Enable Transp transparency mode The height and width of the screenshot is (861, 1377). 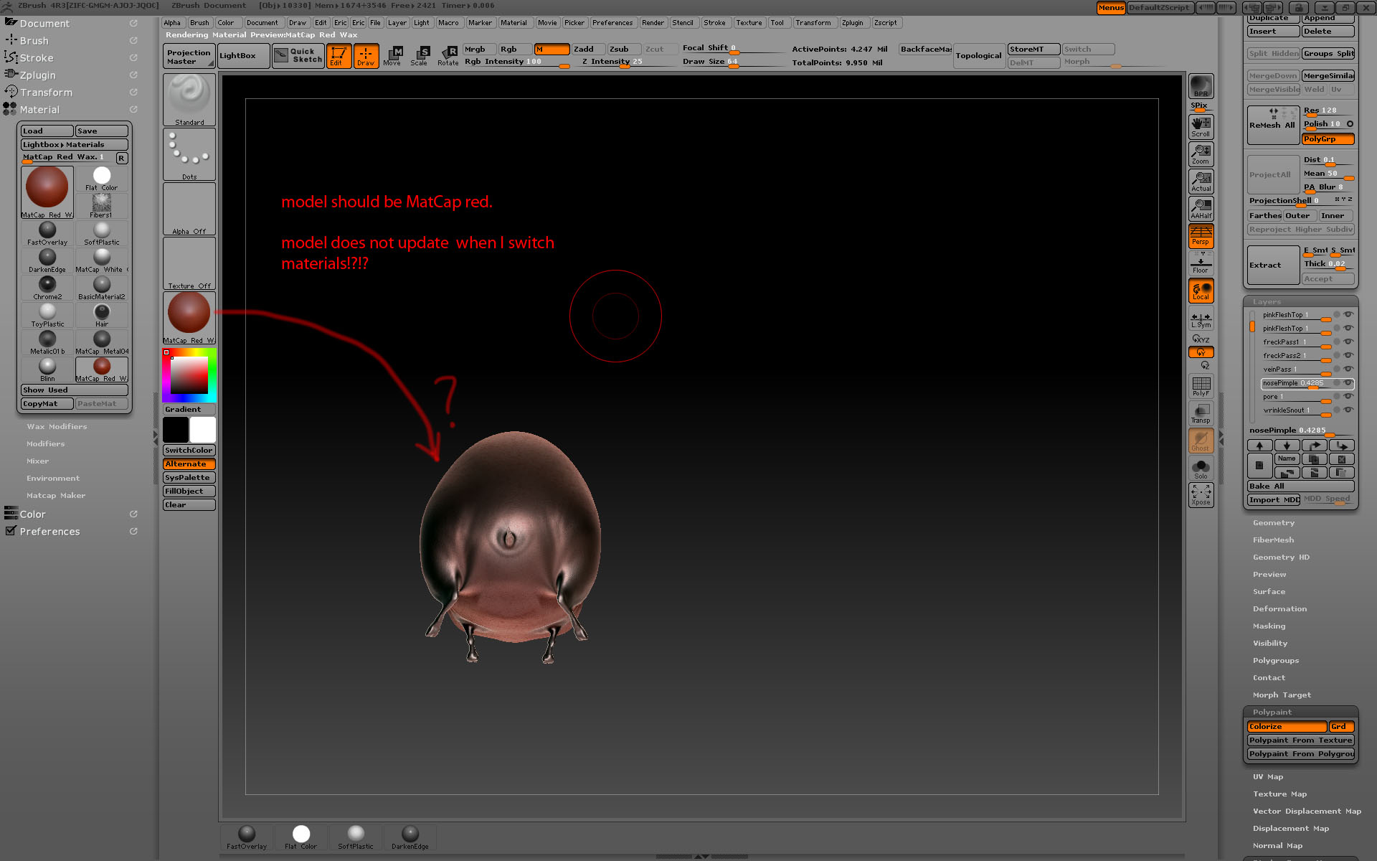(1201, 413)
